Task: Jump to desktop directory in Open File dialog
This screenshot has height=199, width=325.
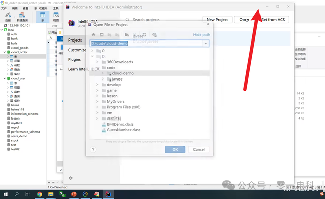Action: click(102, 35)
